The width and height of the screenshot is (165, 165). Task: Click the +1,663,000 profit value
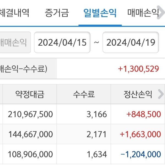coord(140,134)
